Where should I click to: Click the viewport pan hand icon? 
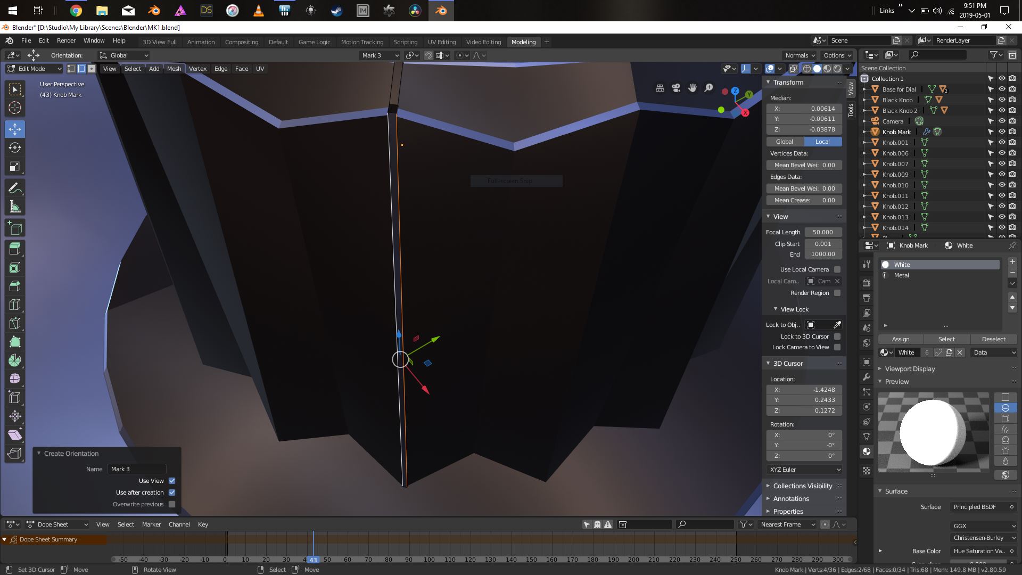(x=693, y=88)
